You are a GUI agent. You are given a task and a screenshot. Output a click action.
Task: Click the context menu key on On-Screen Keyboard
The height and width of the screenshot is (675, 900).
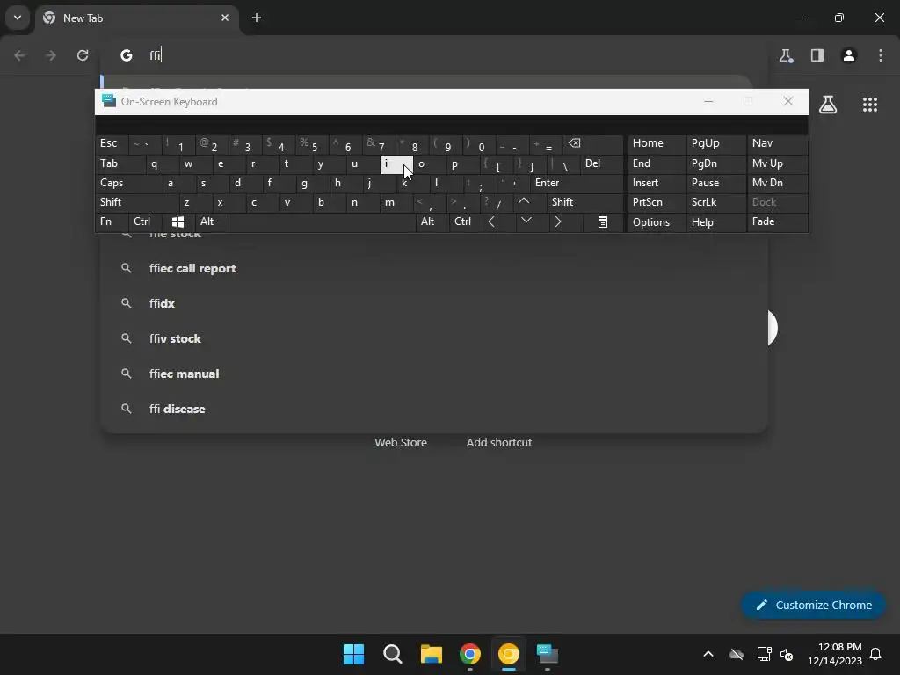(603, 221)
